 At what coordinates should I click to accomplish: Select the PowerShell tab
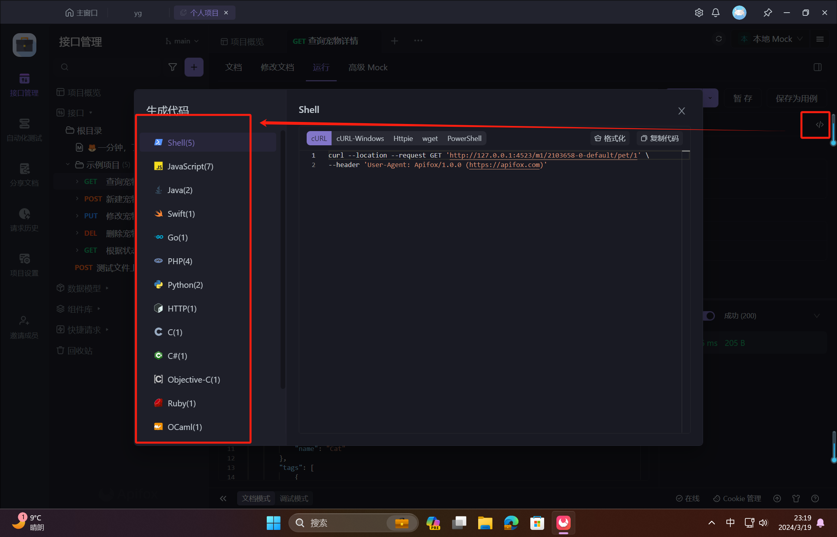(x=464, y=138)
